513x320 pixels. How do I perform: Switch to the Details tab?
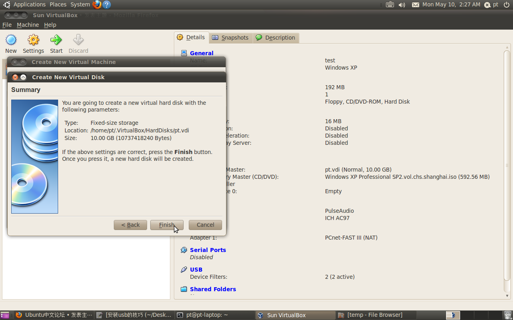[191, 37]
